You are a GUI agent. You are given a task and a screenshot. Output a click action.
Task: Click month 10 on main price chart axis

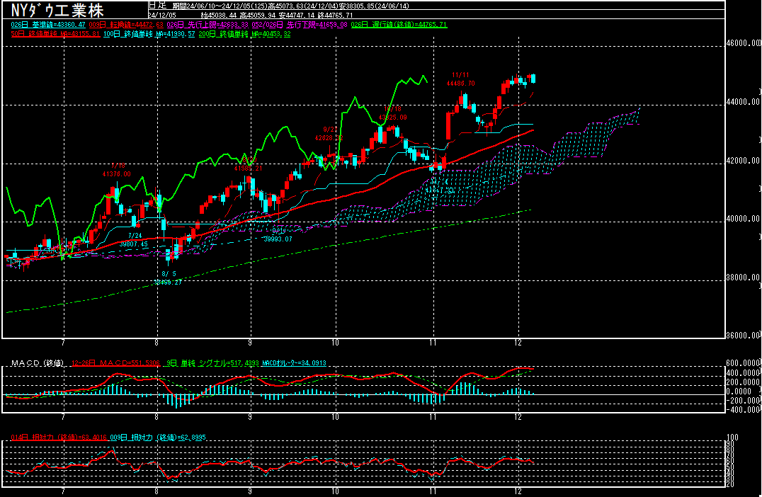(336, 343)
